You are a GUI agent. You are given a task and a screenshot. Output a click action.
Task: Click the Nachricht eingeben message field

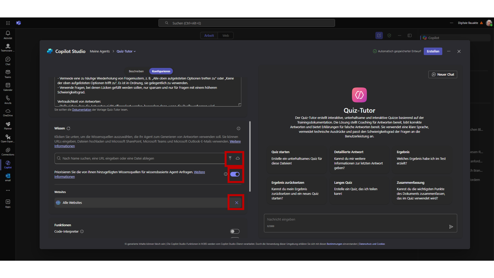(x=355, y=220)
